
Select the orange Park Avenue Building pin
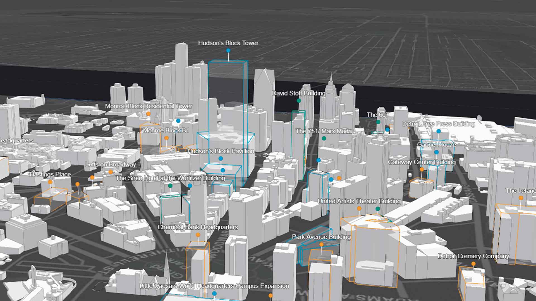point(321,244)
